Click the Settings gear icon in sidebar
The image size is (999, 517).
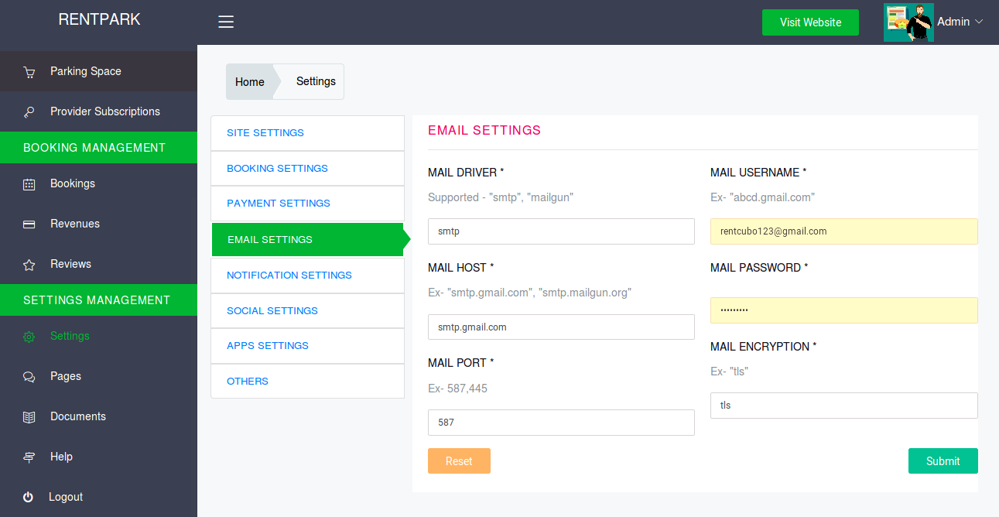(29, 337)
